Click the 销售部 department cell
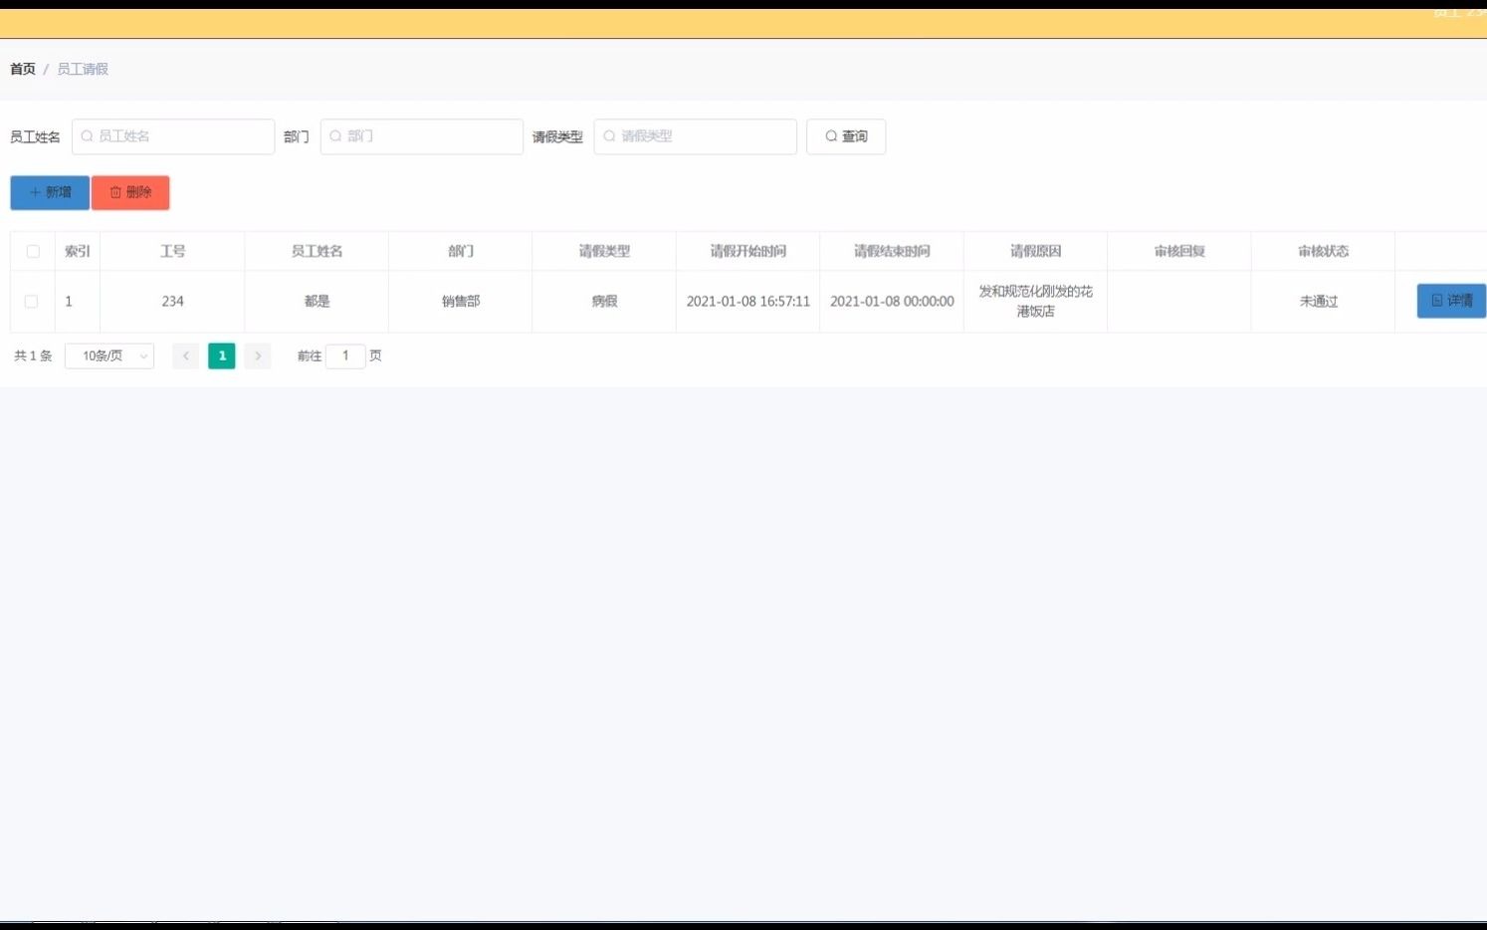Viewport: 1487px width, 930px height. click(x=461, y=301)
